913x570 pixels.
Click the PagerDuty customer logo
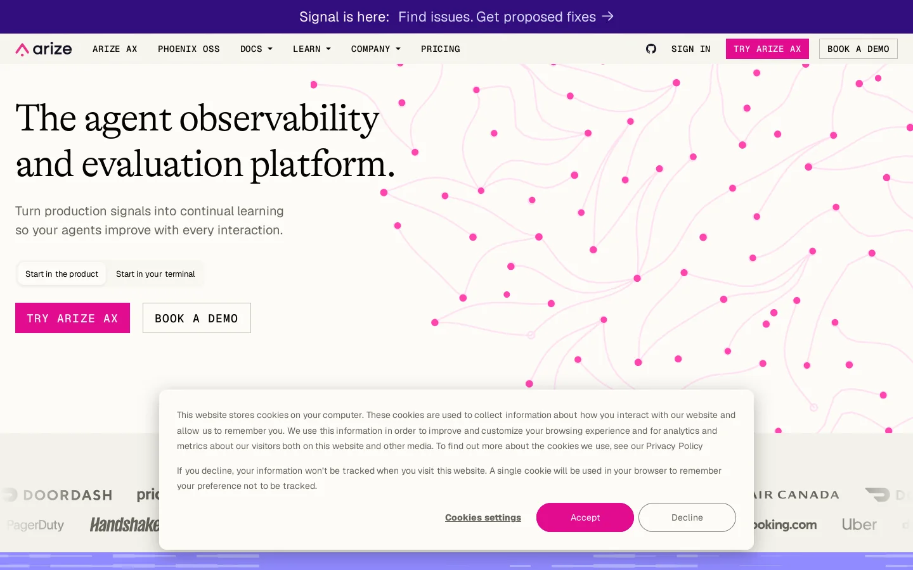[36, 525]
